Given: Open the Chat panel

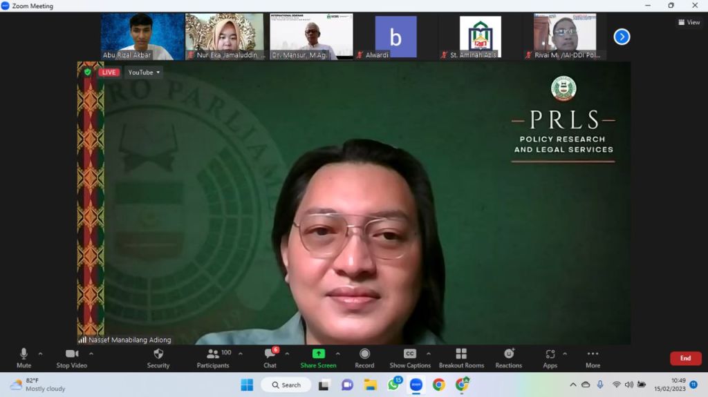Looking at the screenshot, I should (270, 354).
